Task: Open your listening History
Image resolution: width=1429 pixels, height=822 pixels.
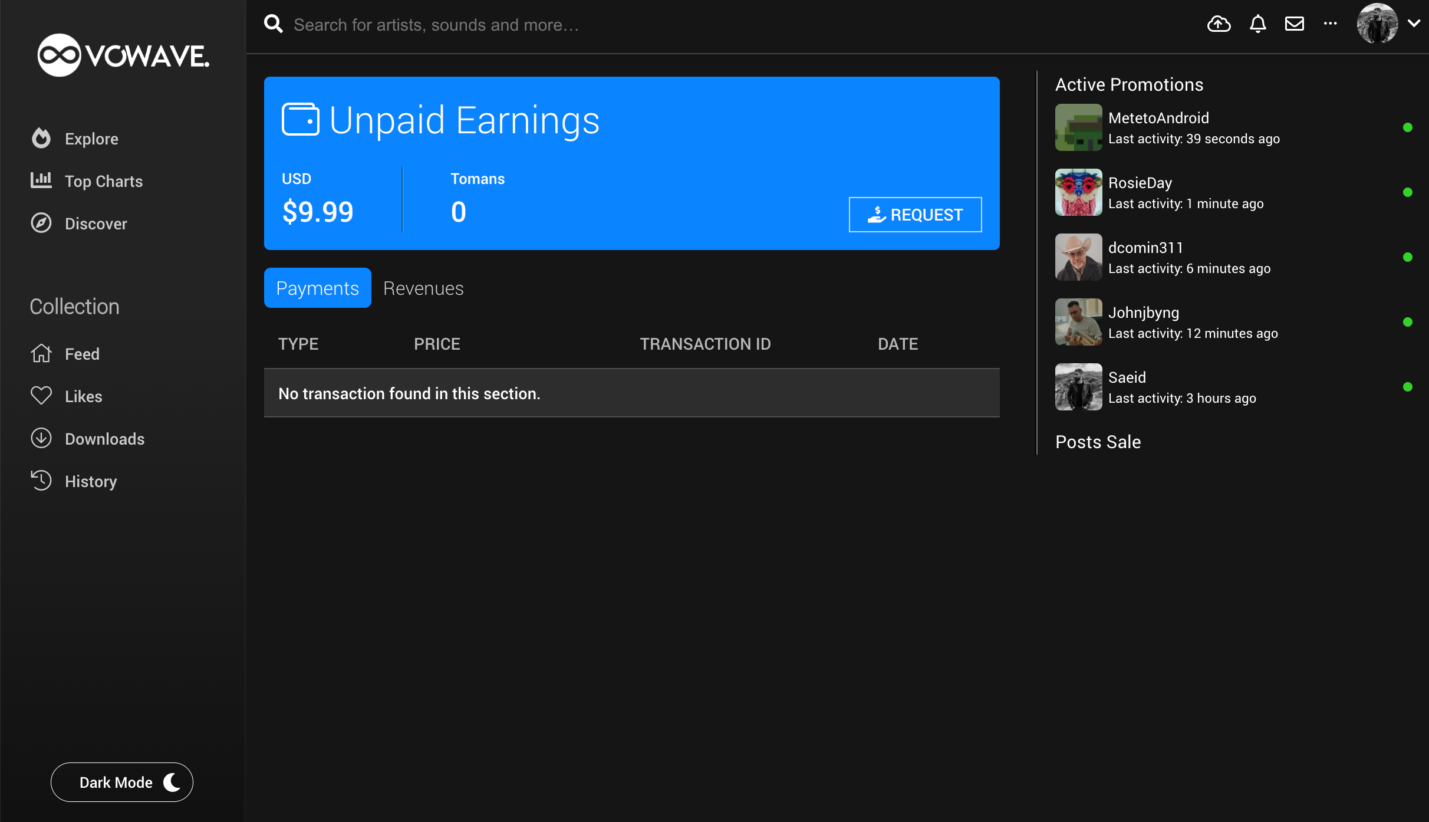Action: 90,481
